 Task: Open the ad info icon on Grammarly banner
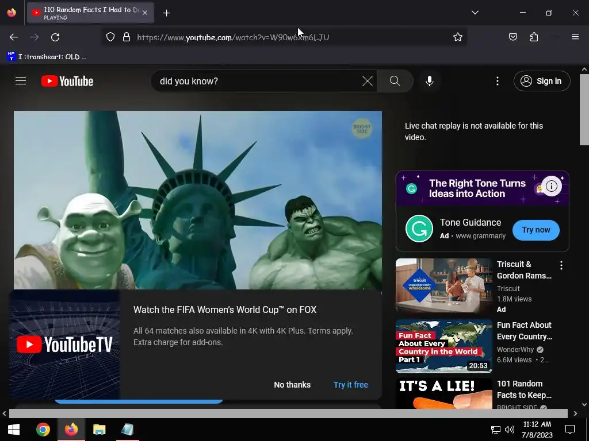coord(551,186)
